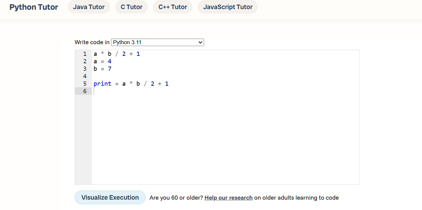Click highlighted line number 6 in gutter
The width and height of the screenshot is (422, 210).
(85, 91)
